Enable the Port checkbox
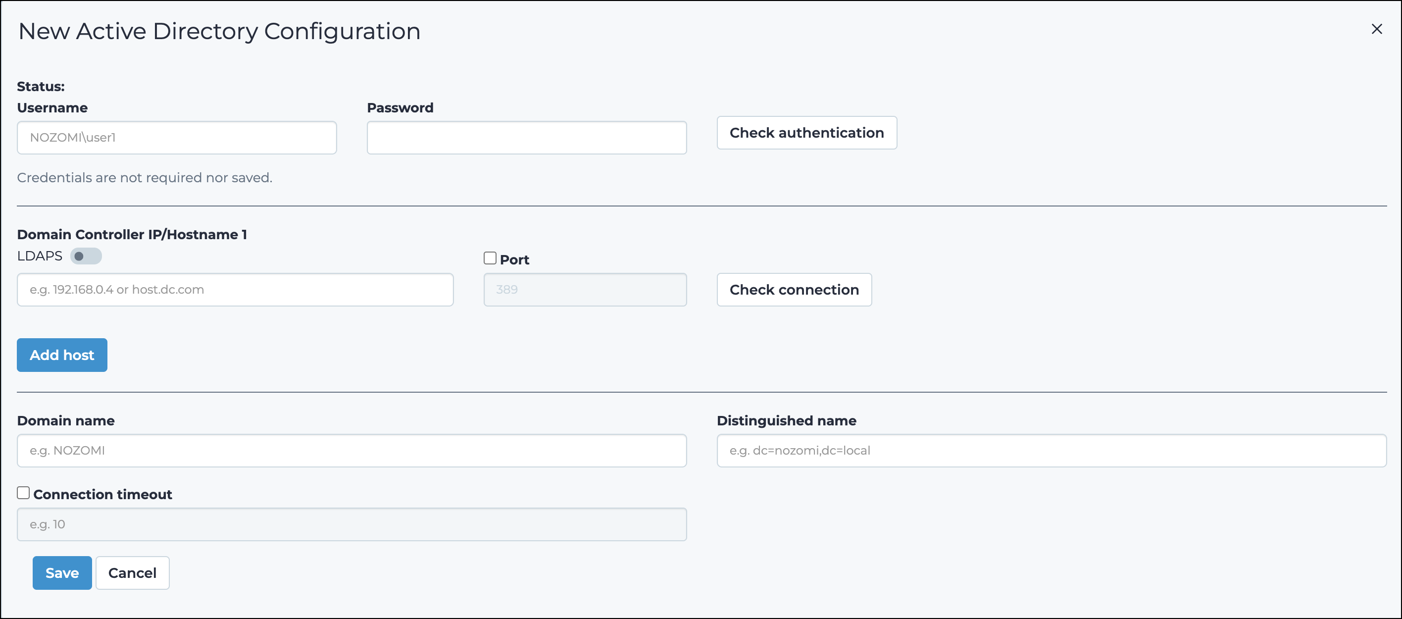This screenshot has height=619, width=1402. tap(490, 258)
